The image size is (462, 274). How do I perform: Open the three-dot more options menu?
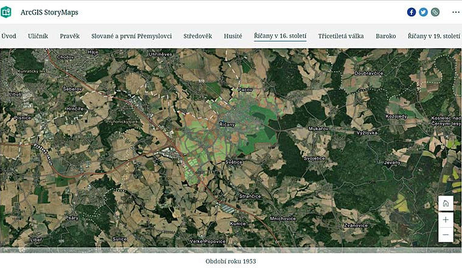[455, 12]
